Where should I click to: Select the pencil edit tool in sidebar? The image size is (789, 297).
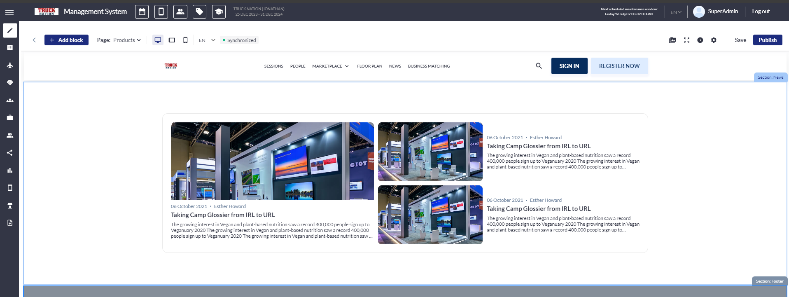pyautogui.click(x=10, y=30)
